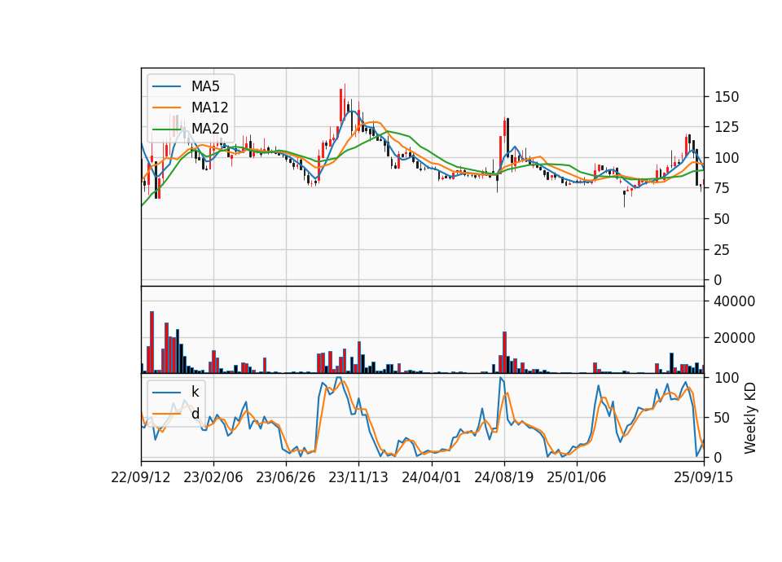
Task: Click the volume spike bar at 24/08/19
Action: pyautogui.click(x=505, y=352)
